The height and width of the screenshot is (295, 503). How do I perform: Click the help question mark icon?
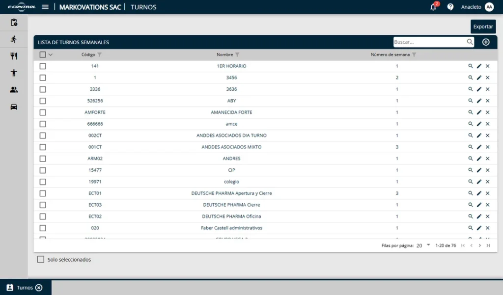pos(450,7)
